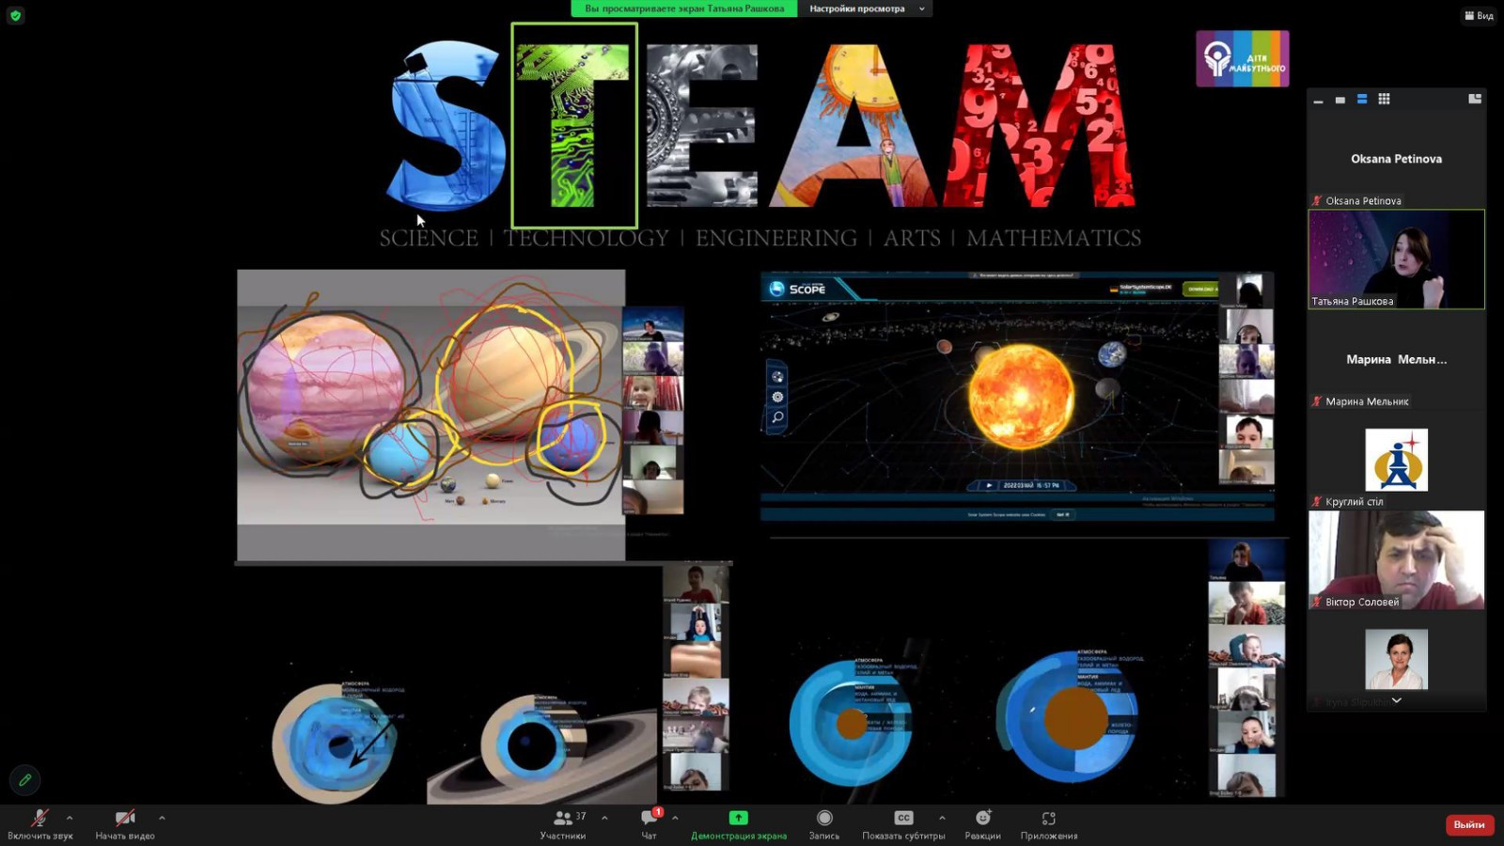Click the Sun in the Solar System Scope
The image size is (1504, 846).
(1021, 396)
